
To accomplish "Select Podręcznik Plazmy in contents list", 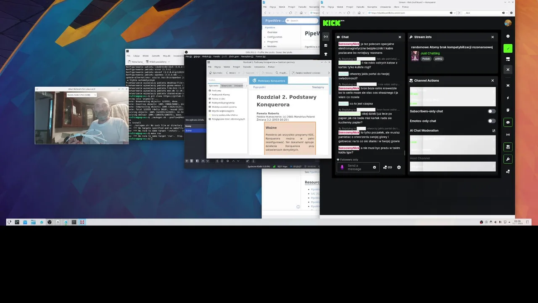I will pos(221,95).
